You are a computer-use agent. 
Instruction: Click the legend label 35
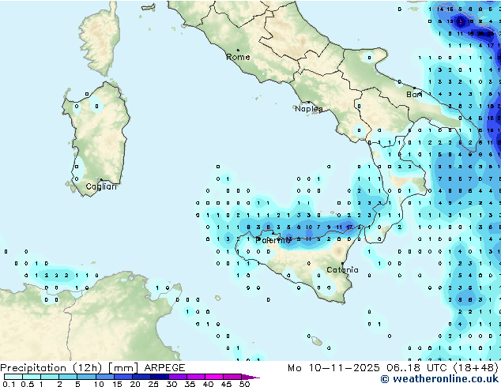(190, 384)
